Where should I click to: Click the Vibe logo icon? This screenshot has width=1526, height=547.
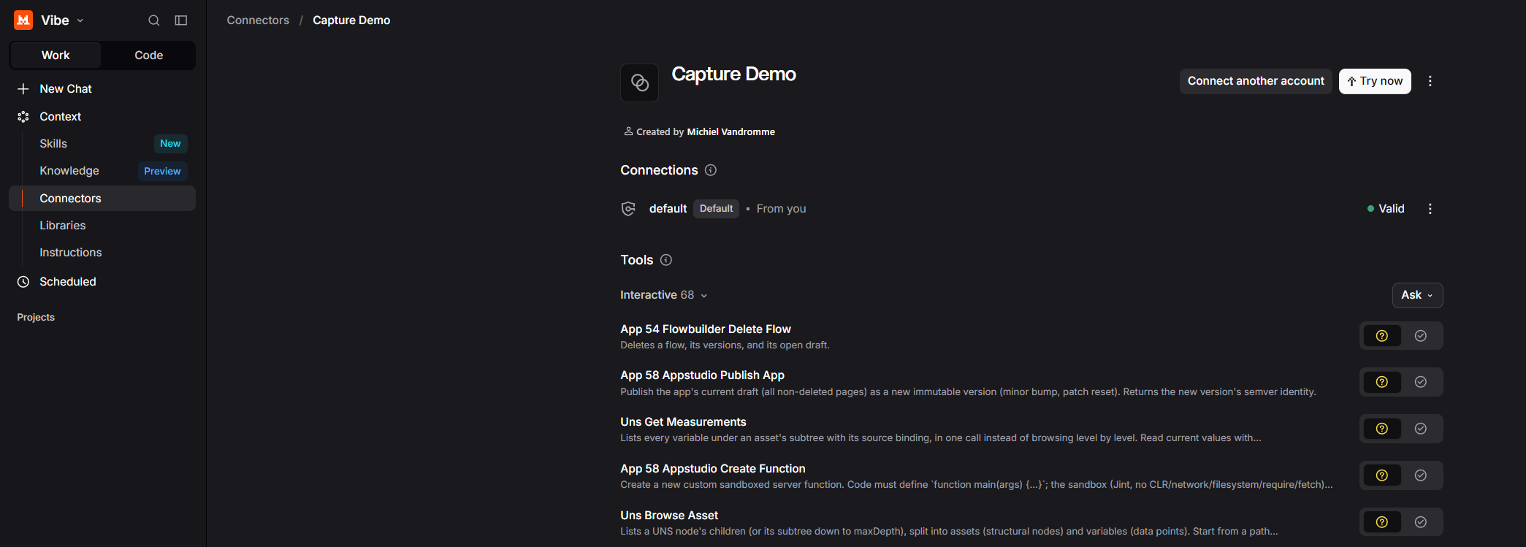pyautogui.click(x=23, y=20)
